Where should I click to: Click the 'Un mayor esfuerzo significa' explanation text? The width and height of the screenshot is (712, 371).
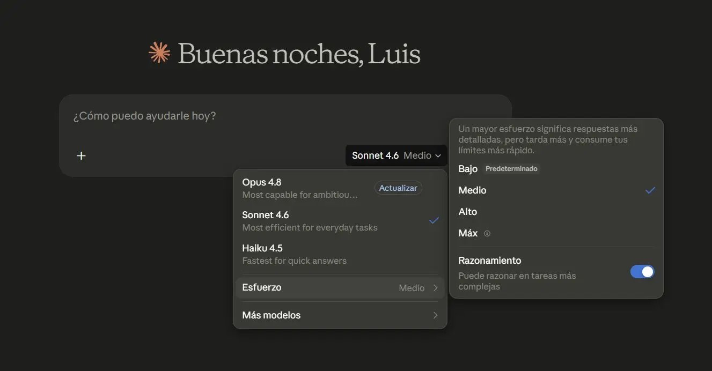[x=548, y=139]
